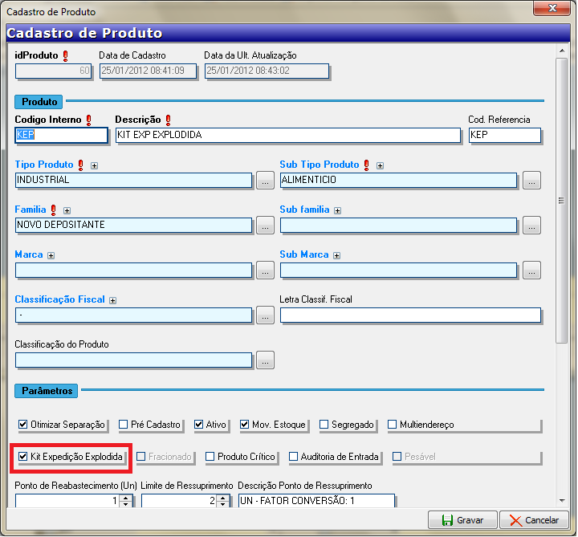The width and height of the screenshot is (578, 537).
Task: Click the Data da Ult. Atualização field
Action: pos(267,71)
